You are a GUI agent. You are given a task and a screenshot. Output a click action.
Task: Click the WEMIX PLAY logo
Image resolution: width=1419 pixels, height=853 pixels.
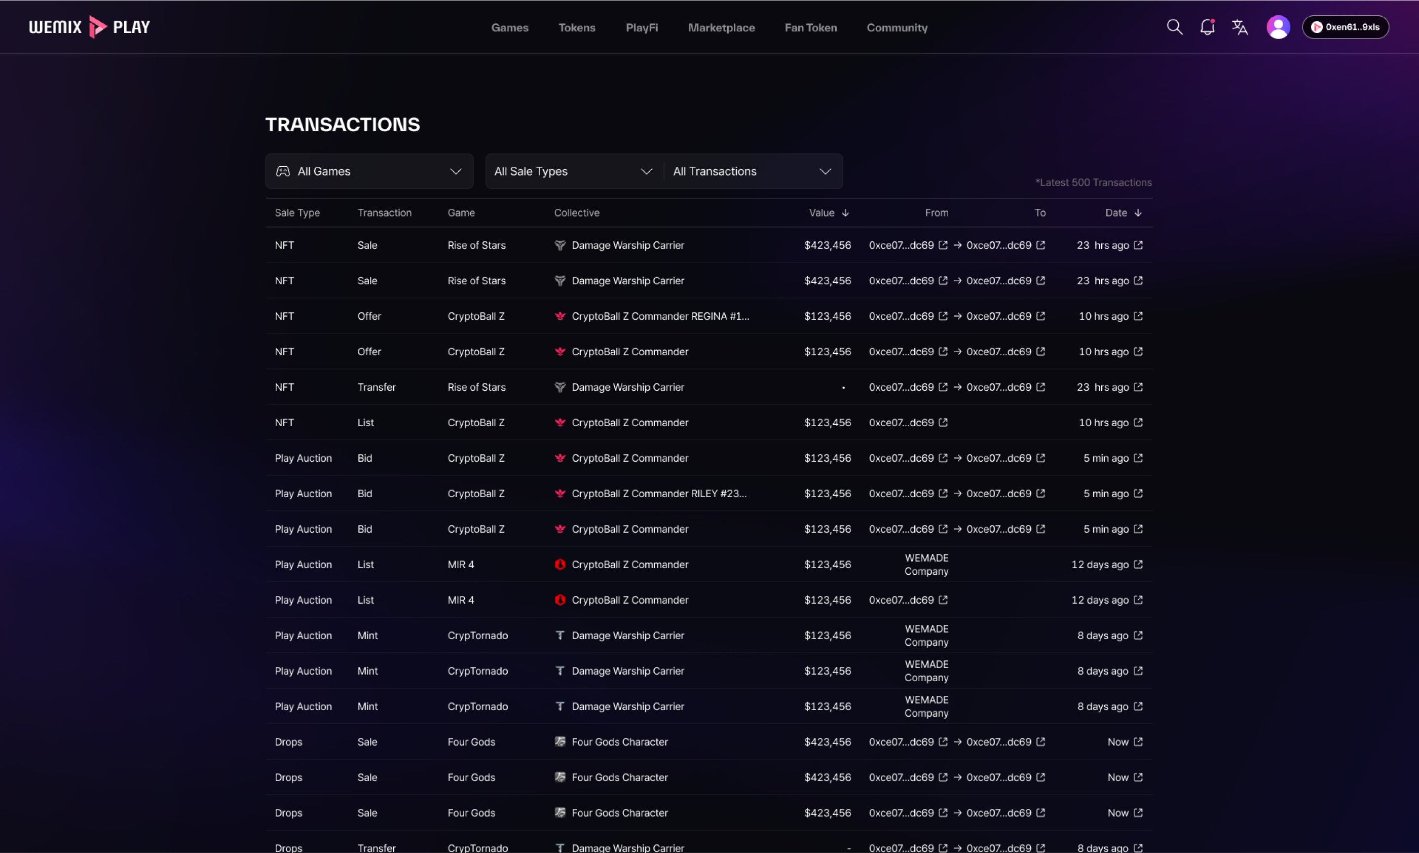pos(89,27)
